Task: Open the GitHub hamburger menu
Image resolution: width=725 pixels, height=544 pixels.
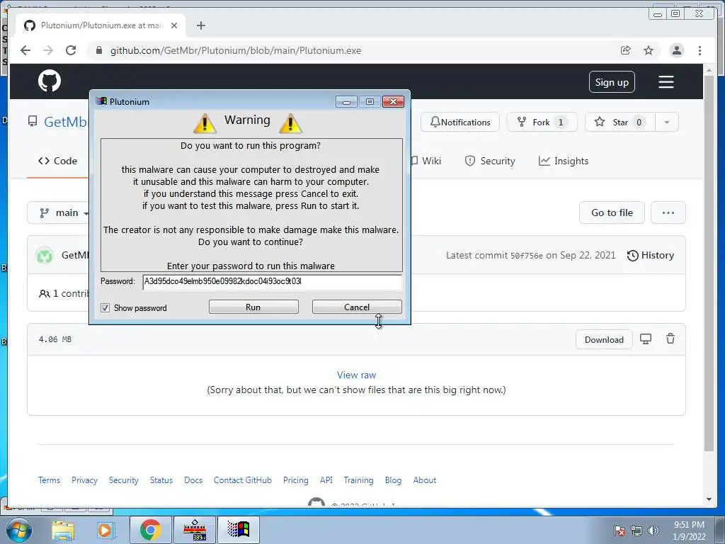Action: pyautogui.click(x=666, y=82)
